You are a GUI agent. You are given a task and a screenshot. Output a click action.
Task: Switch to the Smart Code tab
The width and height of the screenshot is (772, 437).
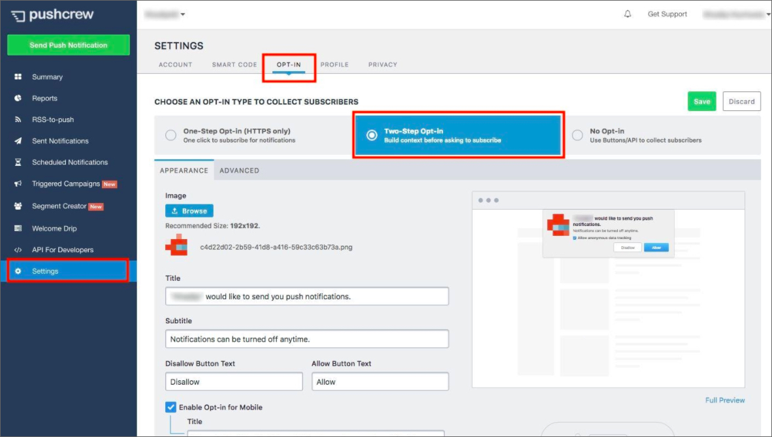coord(234,65)
